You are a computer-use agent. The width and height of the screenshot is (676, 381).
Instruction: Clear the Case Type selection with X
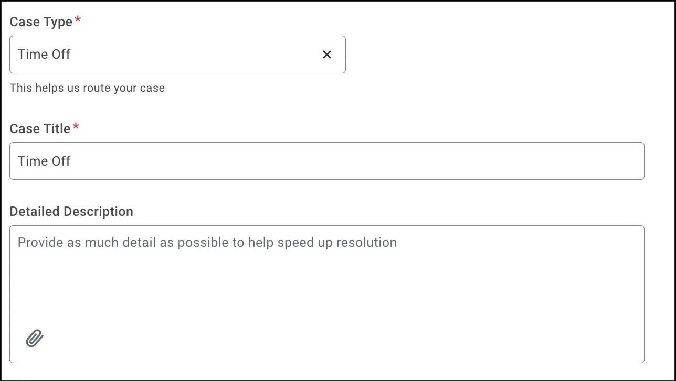[x=326, y=55]
